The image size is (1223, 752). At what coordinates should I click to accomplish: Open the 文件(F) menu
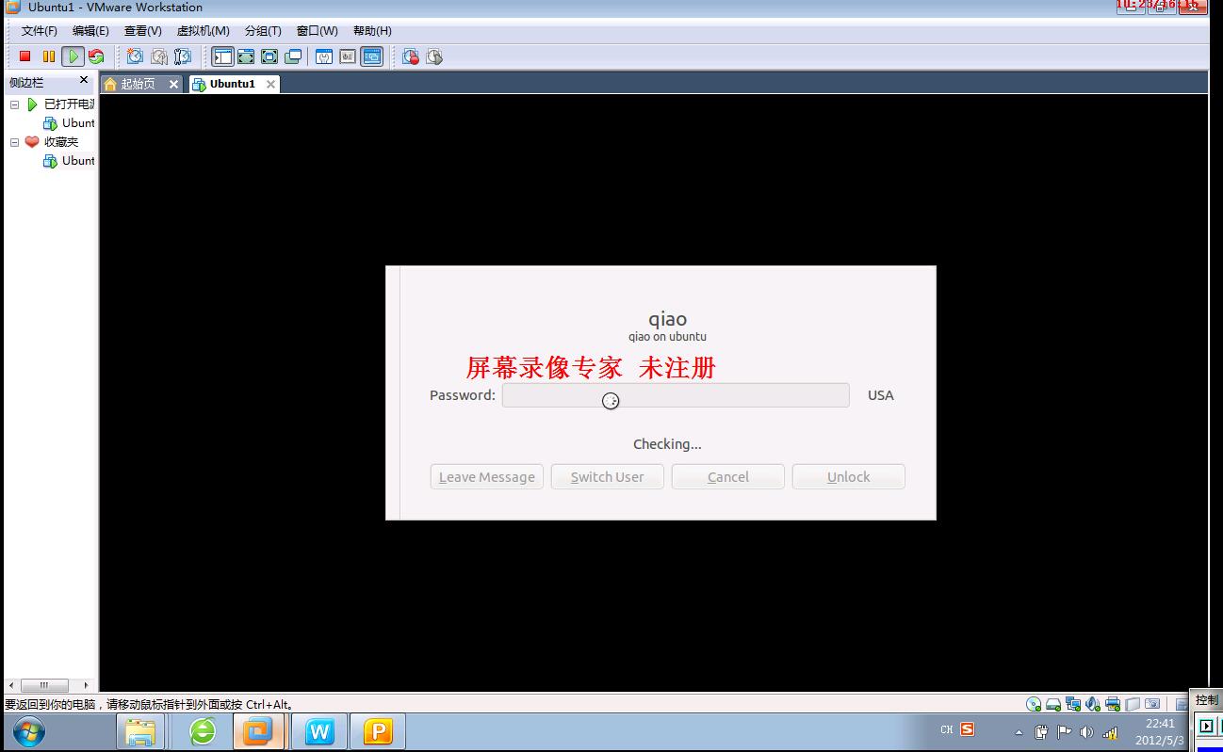40,31
